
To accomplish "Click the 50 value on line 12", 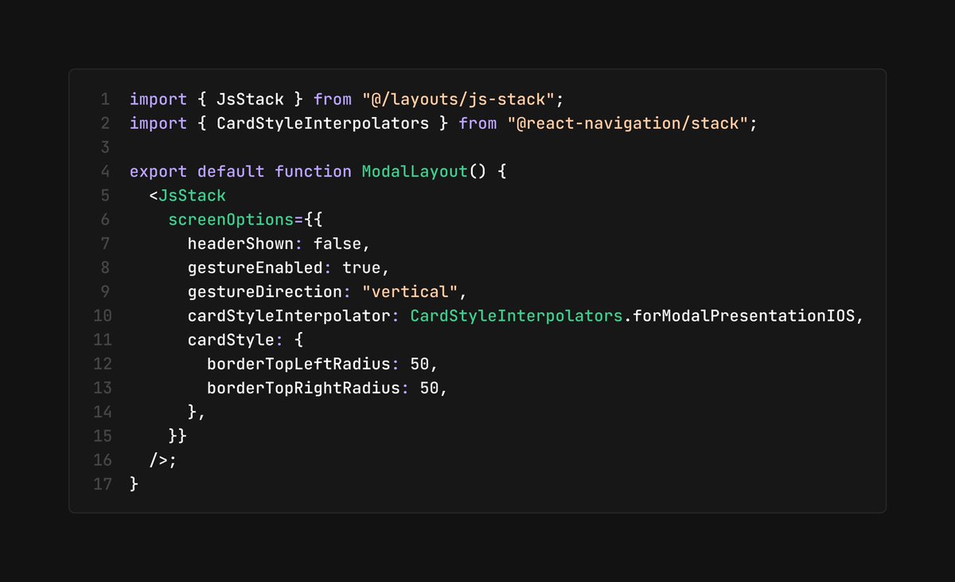I will pos(419,364).
